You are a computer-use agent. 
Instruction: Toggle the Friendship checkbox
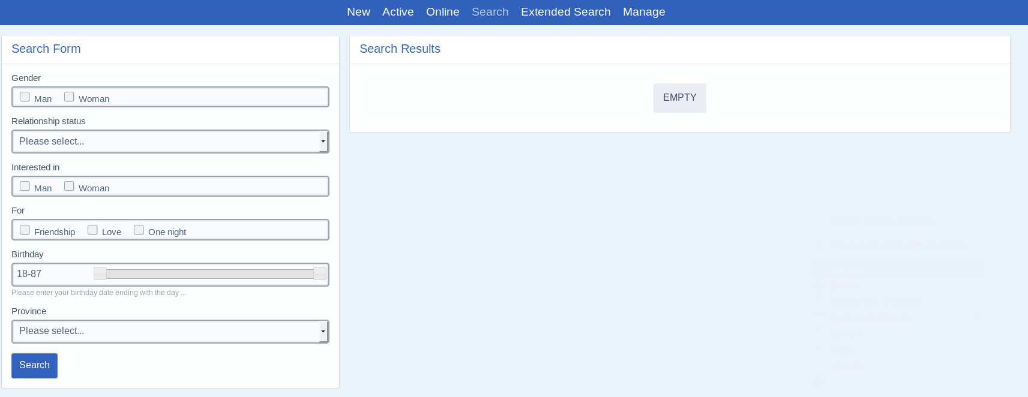click(25, 230)
